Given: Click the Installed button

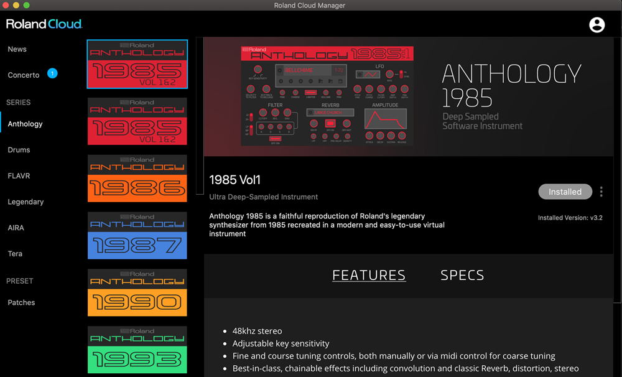Looking at the screenshot, I should tap(565, 192).
